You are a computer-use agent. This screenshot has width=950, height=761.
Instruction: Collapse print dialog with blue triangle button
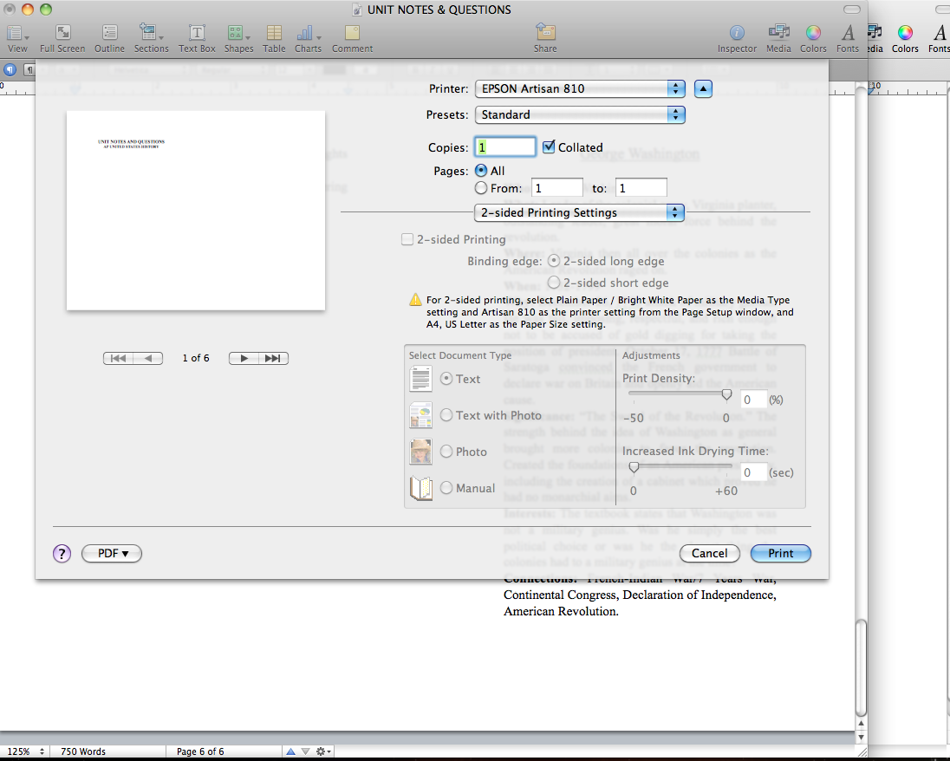(703, 88)
